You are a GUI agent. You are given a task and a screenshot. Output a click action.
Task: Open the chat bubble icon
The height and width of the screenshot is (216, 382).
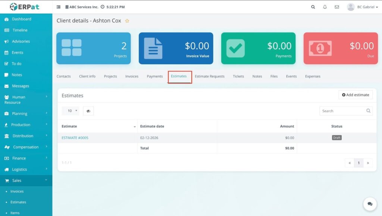pos(370,204)
